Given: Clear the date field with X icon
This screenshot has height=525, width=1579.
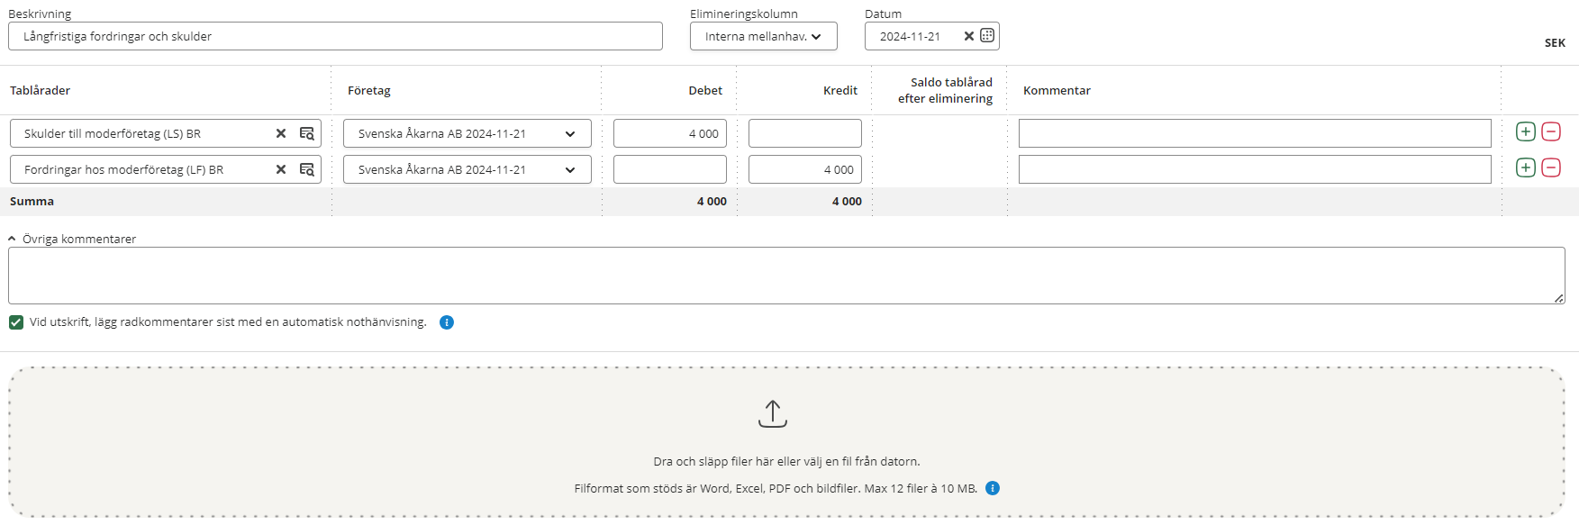Looking at the screenshot, I should 968,36.
